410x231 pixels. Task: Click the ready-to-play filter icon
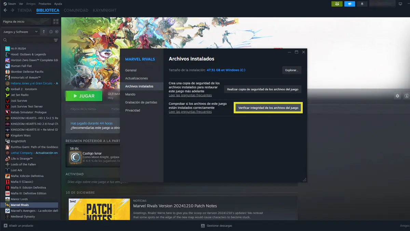click(56, 32)
